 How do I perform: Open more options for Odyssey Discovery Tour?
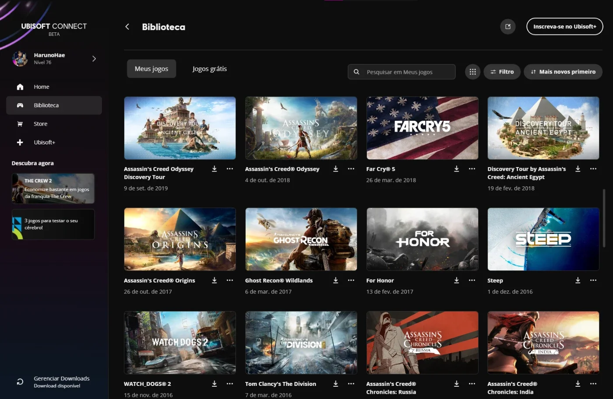230,169
